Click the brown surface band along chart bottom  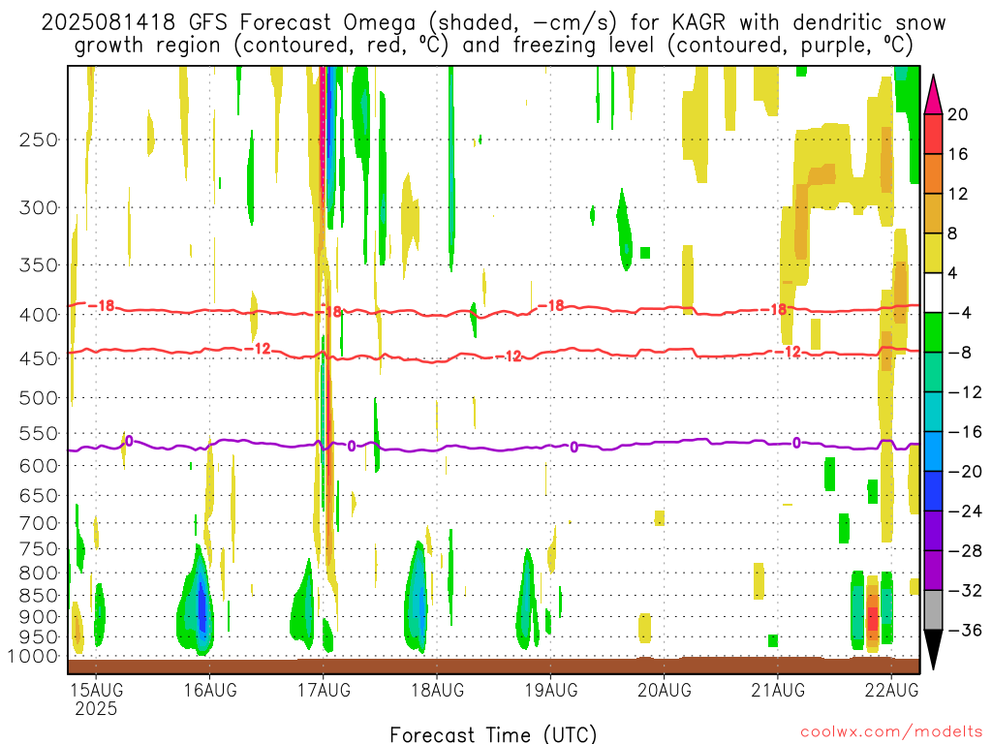point(493,666)
